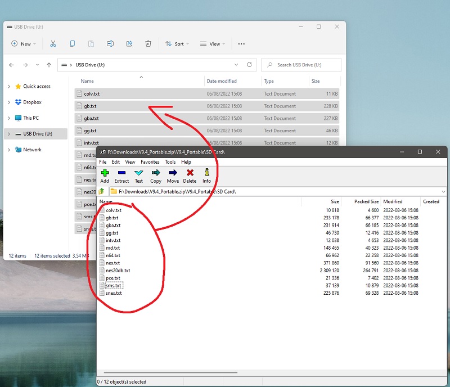
Task: Select gg.txt in Explorer window
Action: pyautogui.click(x=207, y=130)
